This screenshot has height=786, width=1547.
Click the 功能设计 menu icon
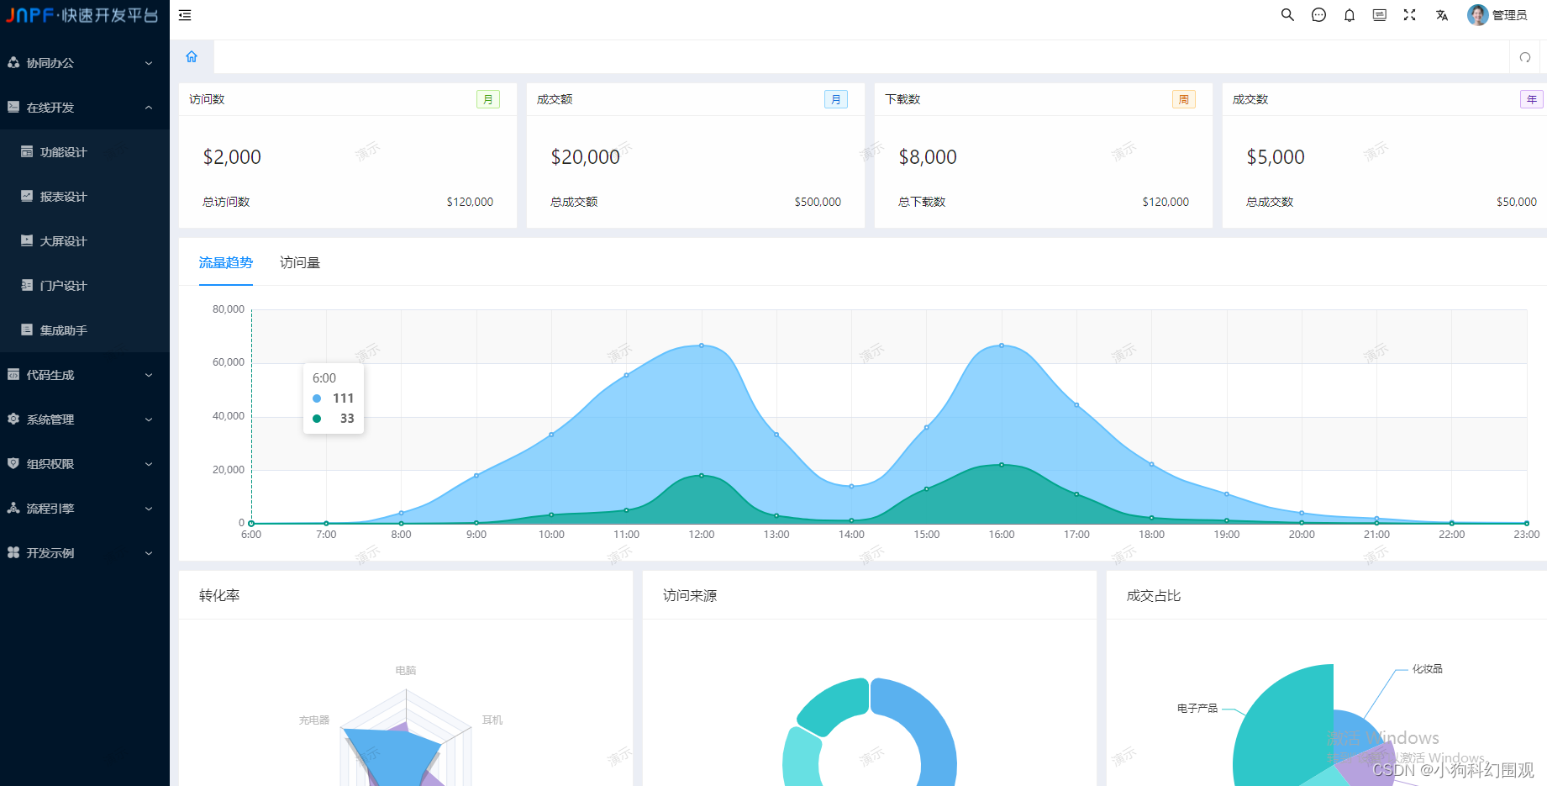(27, 152)
